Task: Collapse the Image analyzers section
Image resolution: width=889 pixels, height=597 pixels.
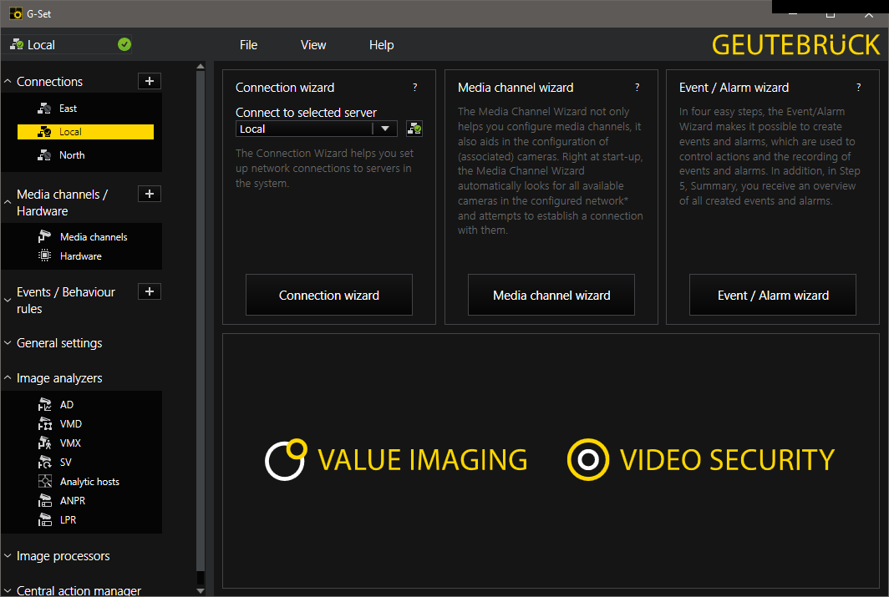Action: (8, 377)
